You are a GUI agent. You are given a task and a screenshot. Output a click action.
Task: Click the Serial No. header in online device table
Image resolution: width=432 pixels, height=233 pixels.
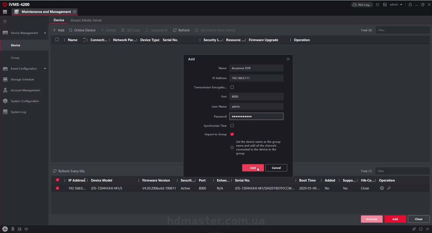click(x=242, y=180)
